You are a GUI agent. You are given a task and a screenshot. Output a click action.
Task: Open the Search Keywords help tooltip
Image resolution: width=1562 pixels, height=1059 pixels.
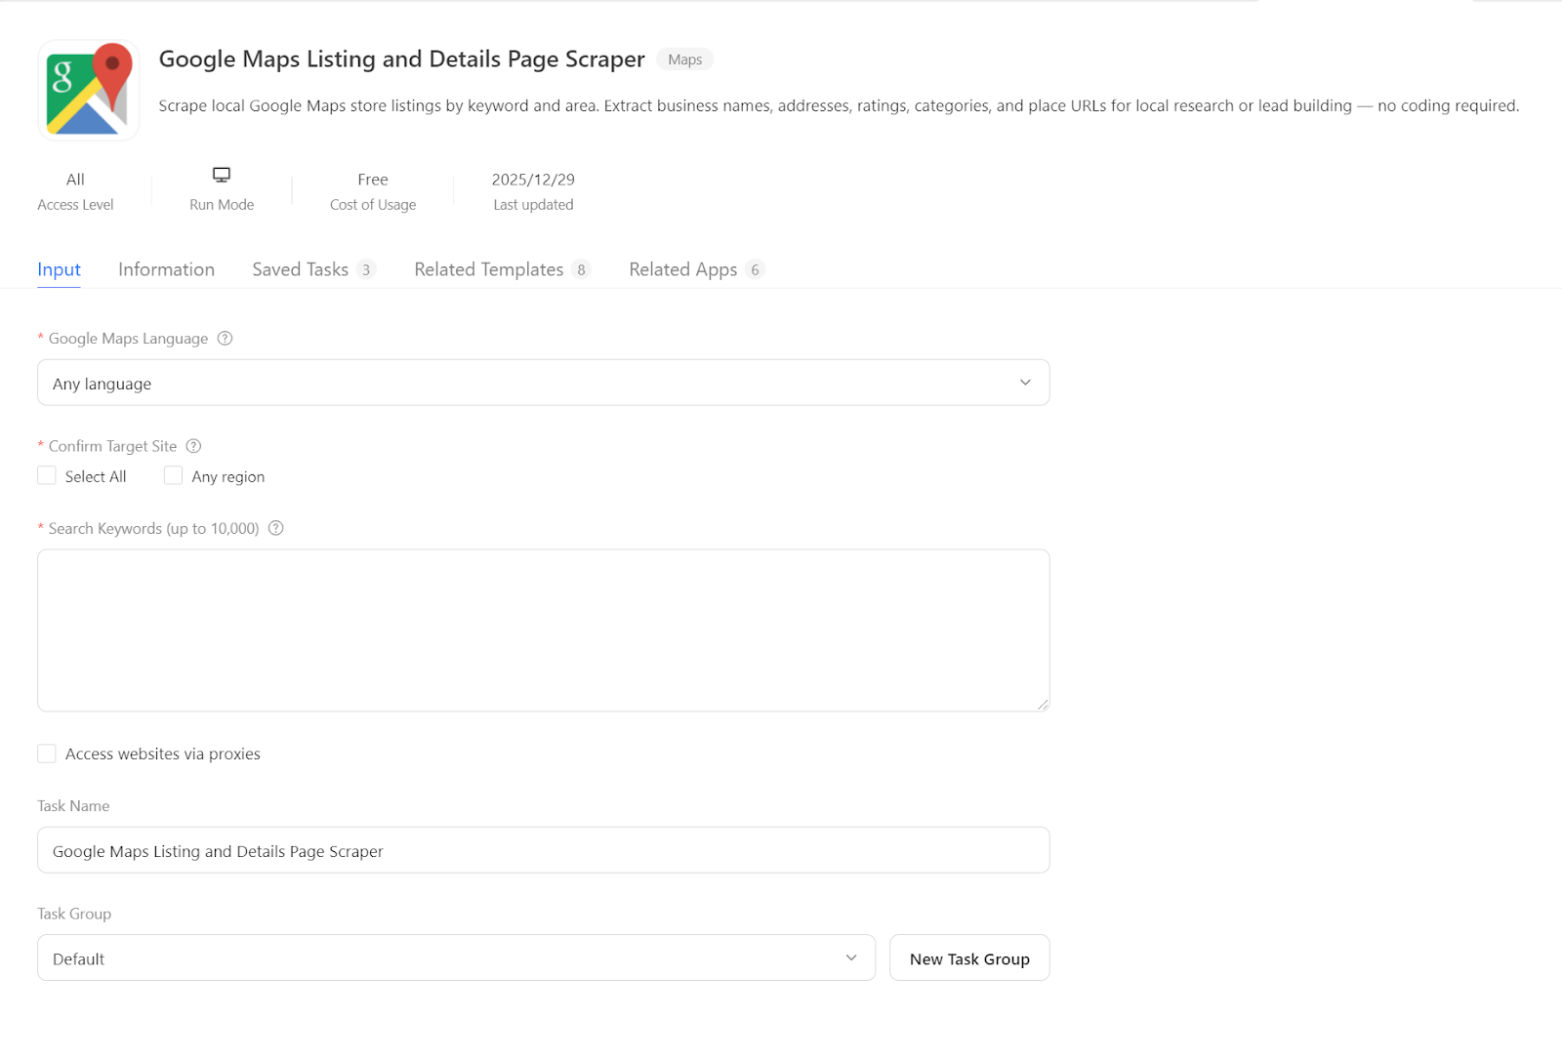tap(275, 528)
